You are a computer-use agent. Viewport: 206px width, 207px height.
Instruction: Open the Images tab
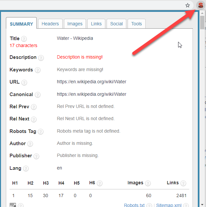(x=75, y=24)
